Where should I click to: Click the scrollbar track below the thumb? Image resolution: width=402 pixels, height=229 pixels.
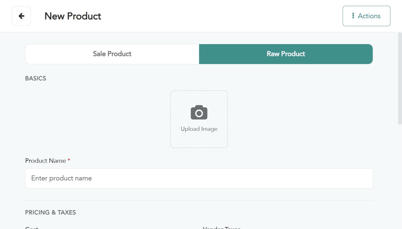(x=400, y=177)
